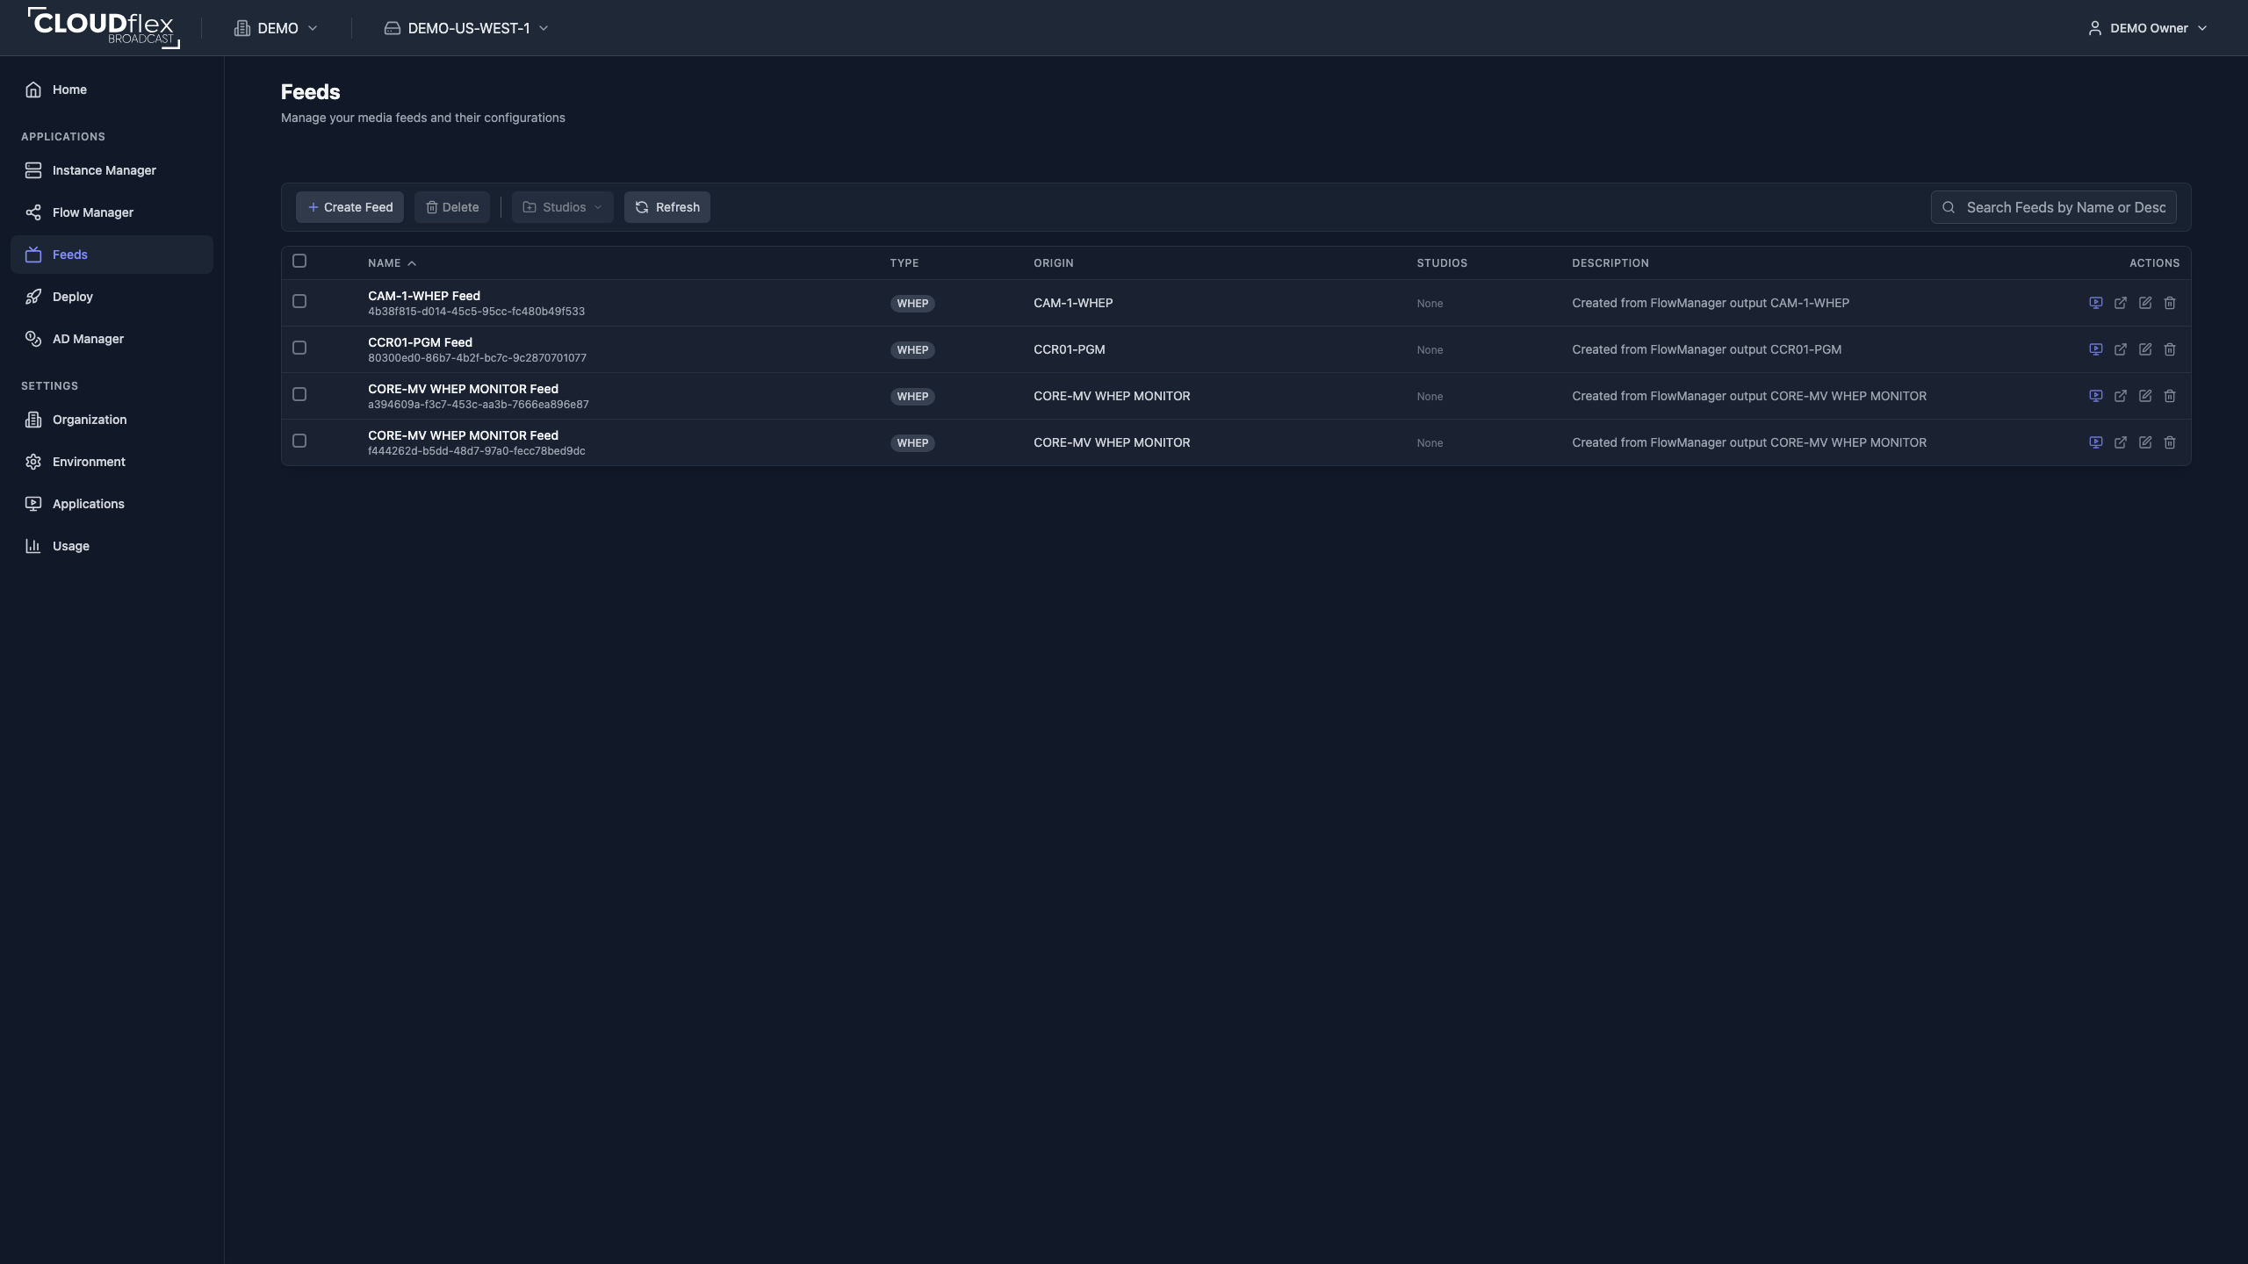This screenshot has height=1264, width=2248.
Task: Click the ORIGIN column header
Action: [x=1053, y=263]
